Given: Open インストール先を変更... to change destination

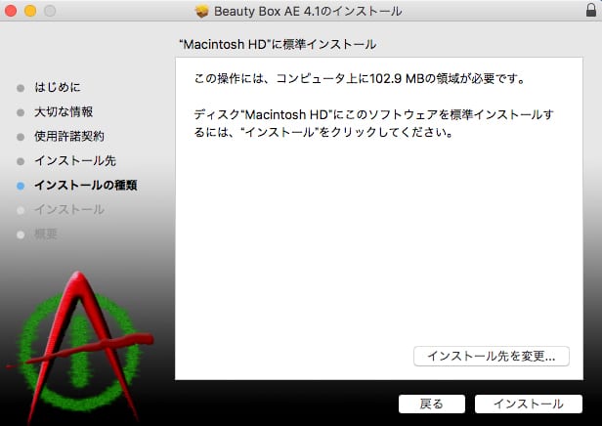Looking at the screenshot, I should (492, 357).
